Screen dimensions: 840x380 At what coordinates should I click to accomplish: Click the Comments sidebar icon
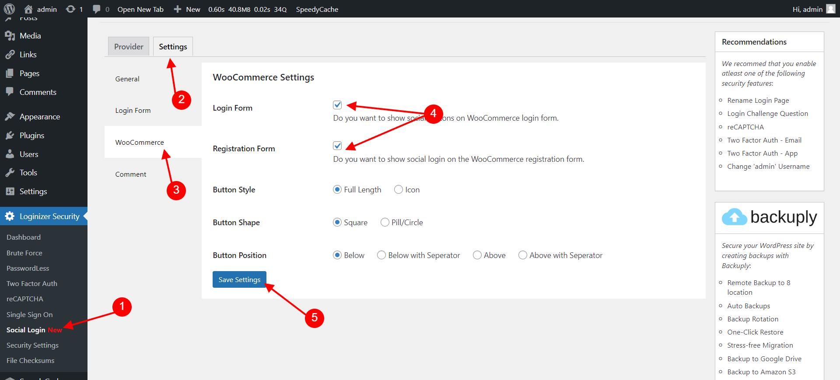coord(10,92)
